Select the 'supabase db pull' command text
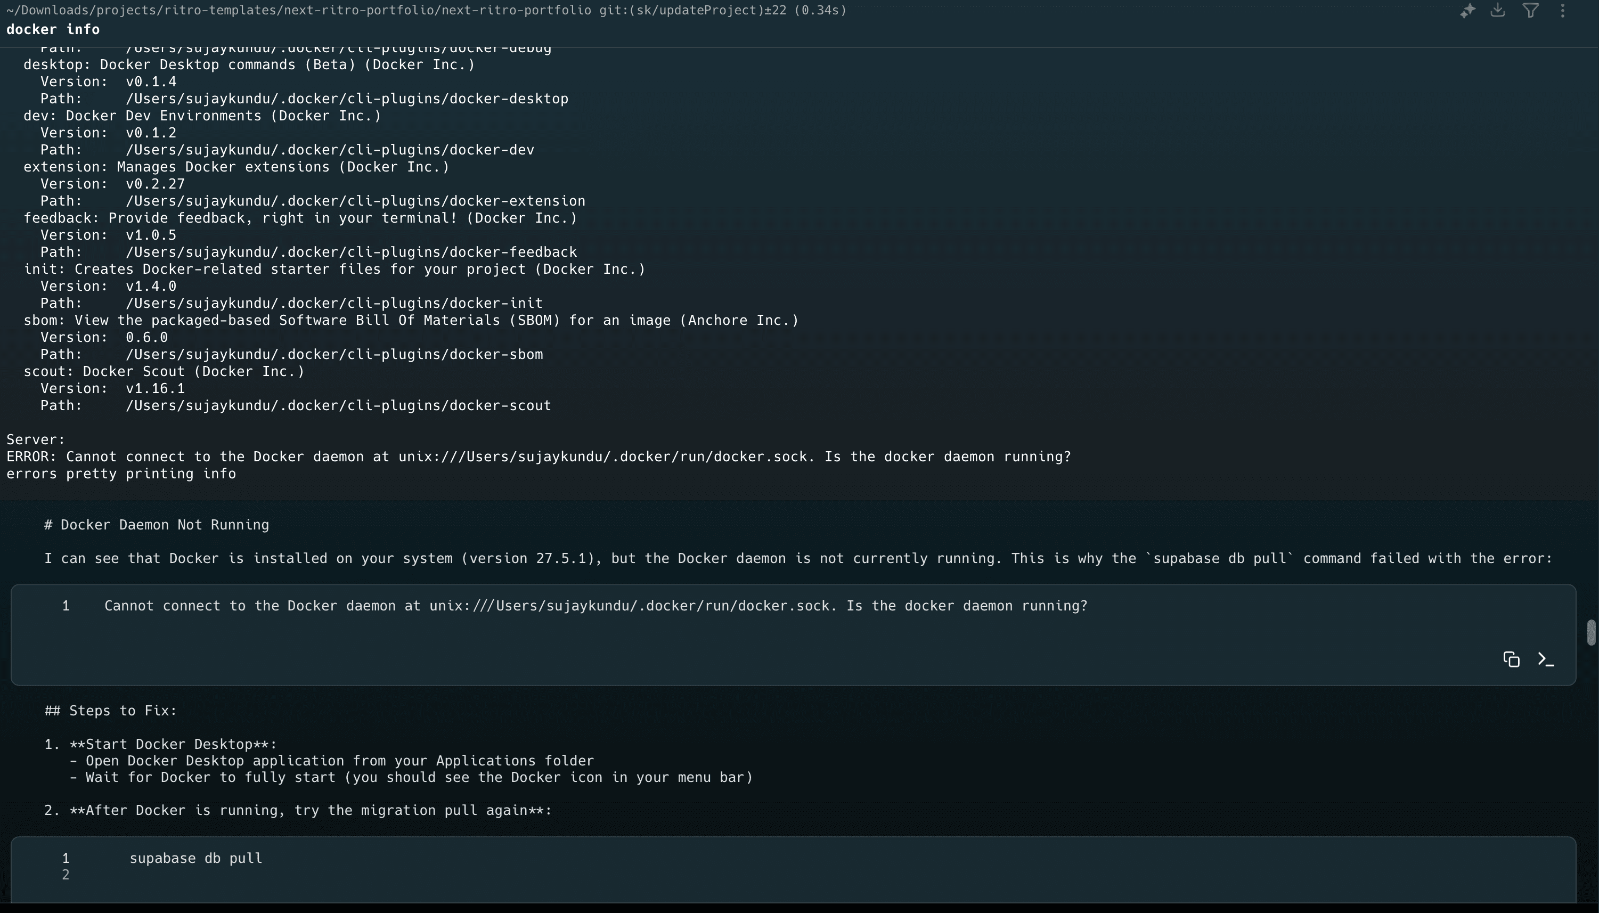The image size is (1599, 913). coord(196,857)
